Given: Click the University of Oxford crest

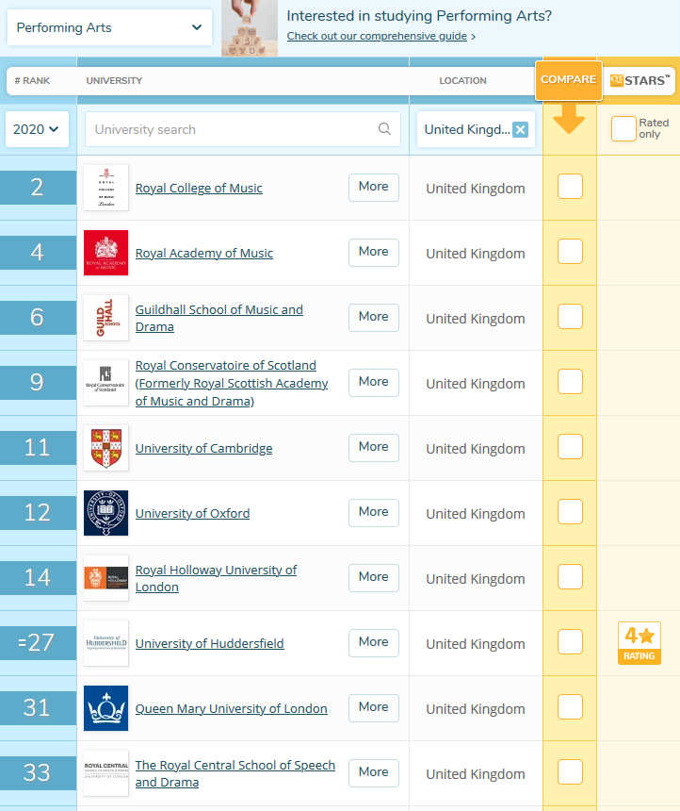Looking at the screenshot, I should (105, 513).
